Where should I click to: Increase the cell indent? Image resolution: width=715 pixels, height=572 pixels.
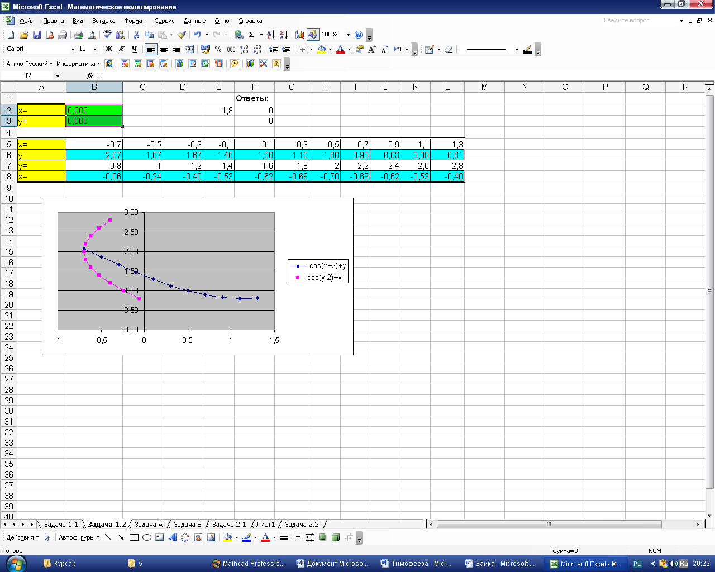point(287,49)
